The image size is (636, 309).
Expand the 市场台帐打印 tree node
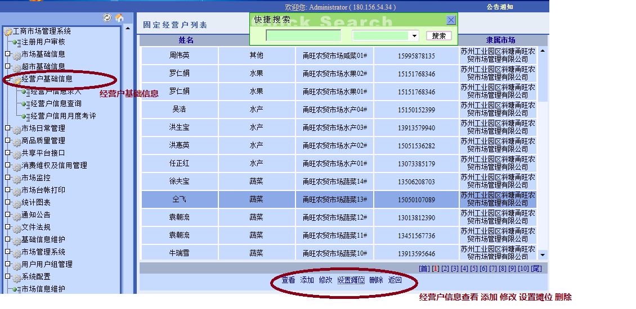point(7,190)
